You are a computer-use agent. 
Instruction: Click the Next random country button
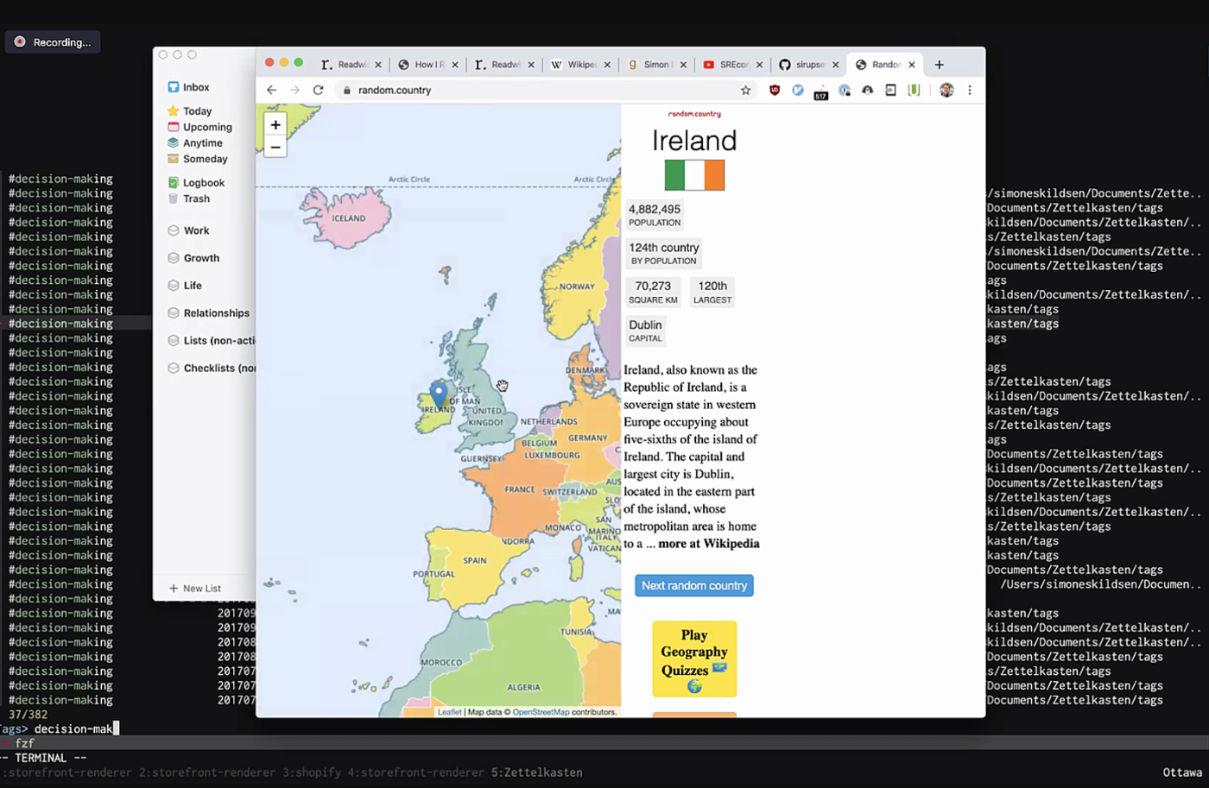click(693, 585)
